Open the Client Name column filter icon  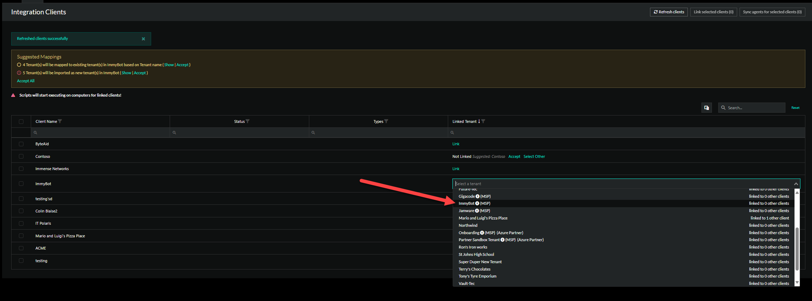point(60,121)
